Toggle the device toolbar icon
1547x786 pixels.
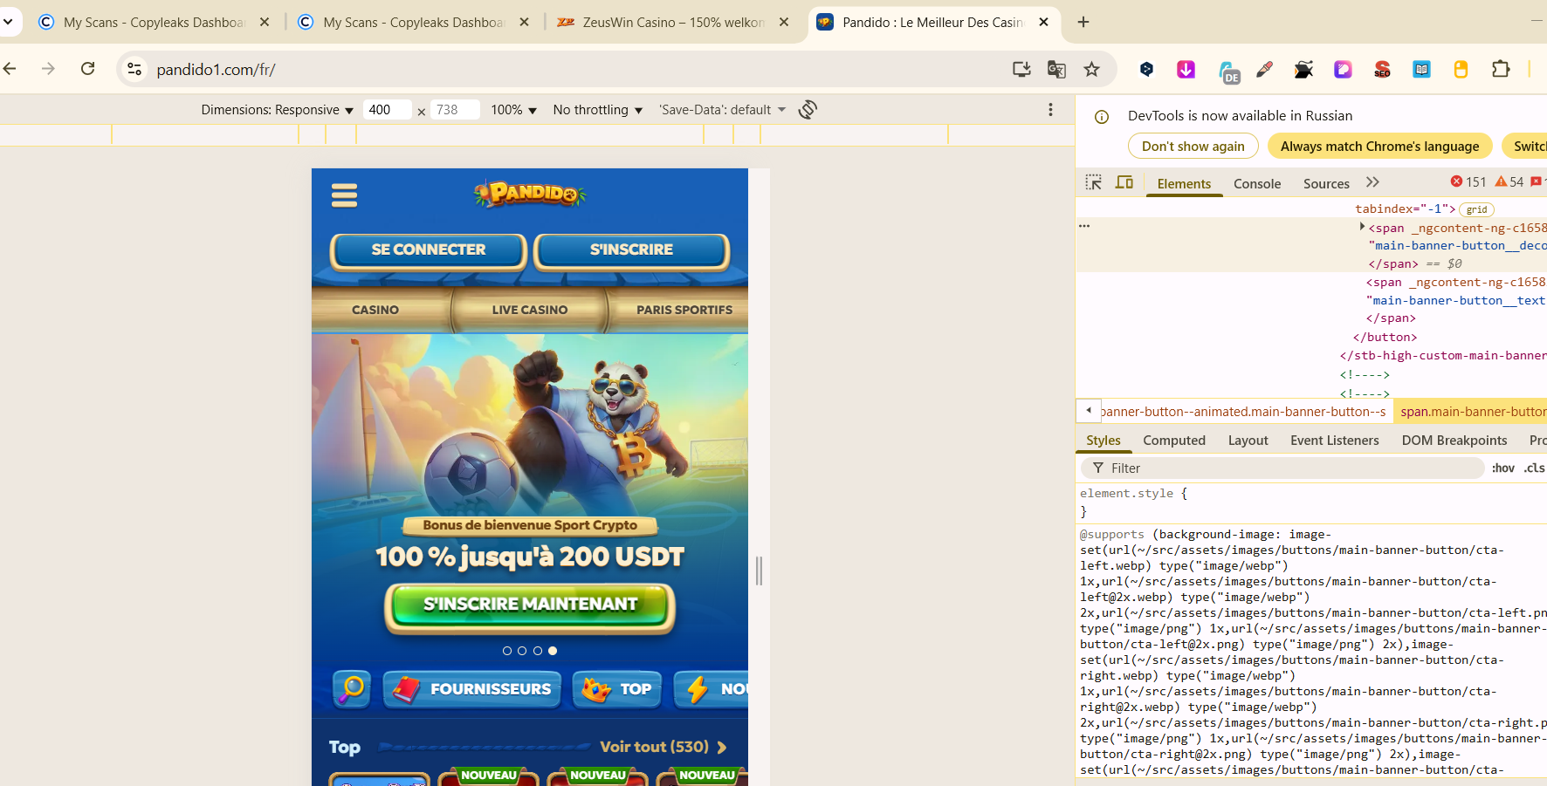[1124, 182]
